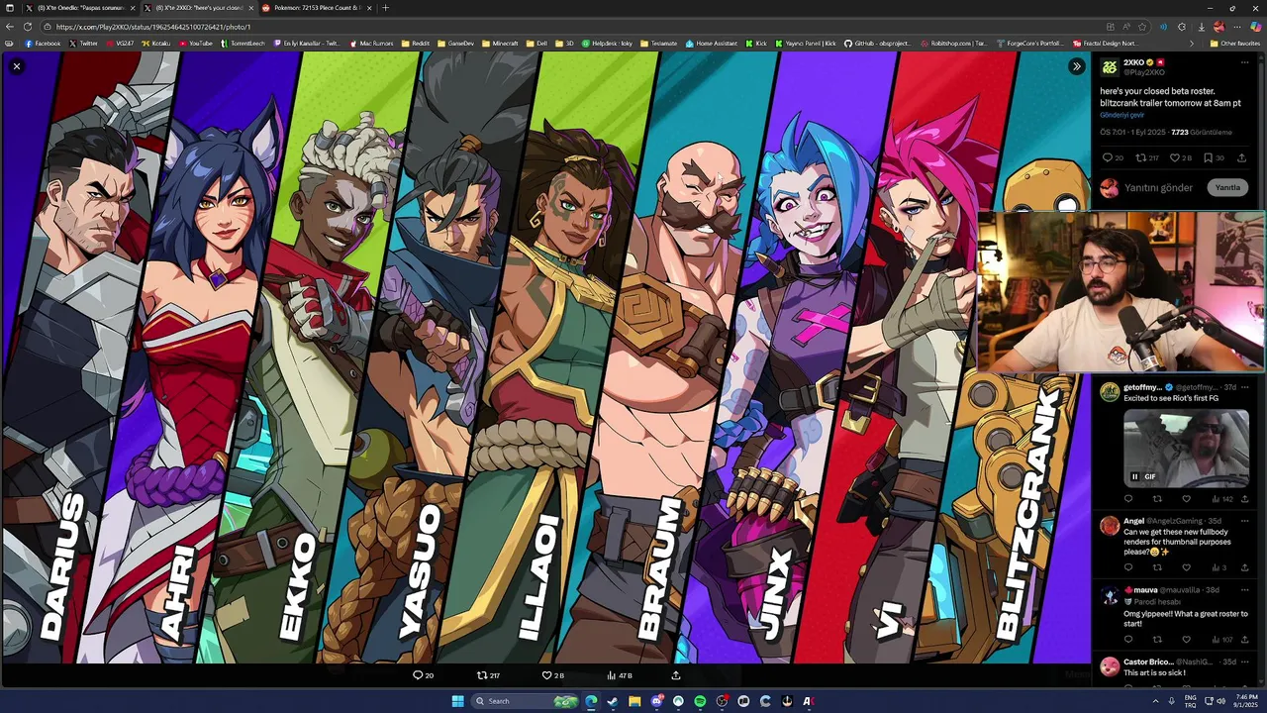Click the ENG TRQ language indicator
This screenshot has width=1267, height=713.
click(1190, 701)
